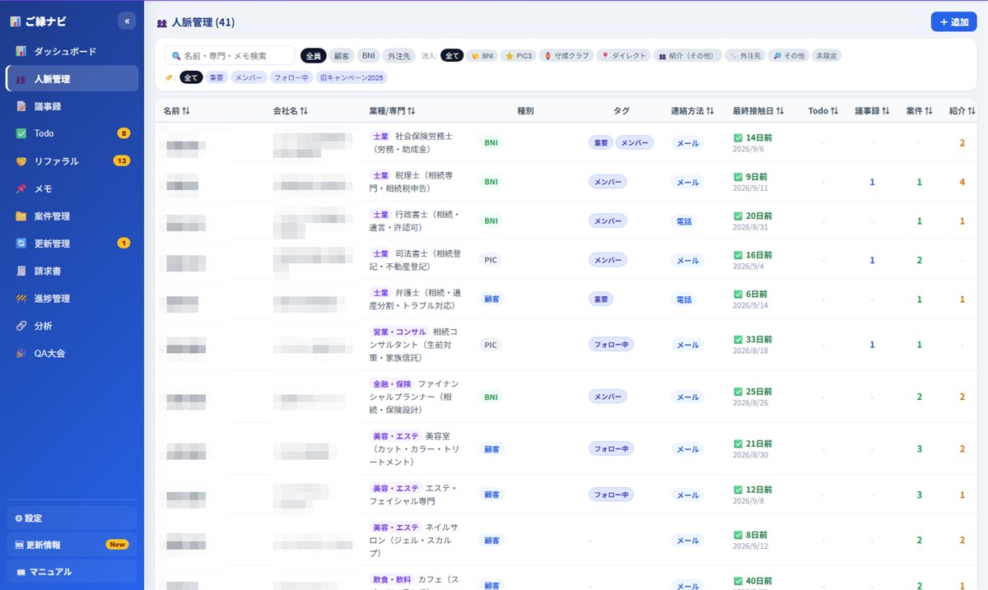Viewport: 988px width, 590px height.
Task: Open the マニュアル sidebar entry
Action: click(x=72, y=572)
